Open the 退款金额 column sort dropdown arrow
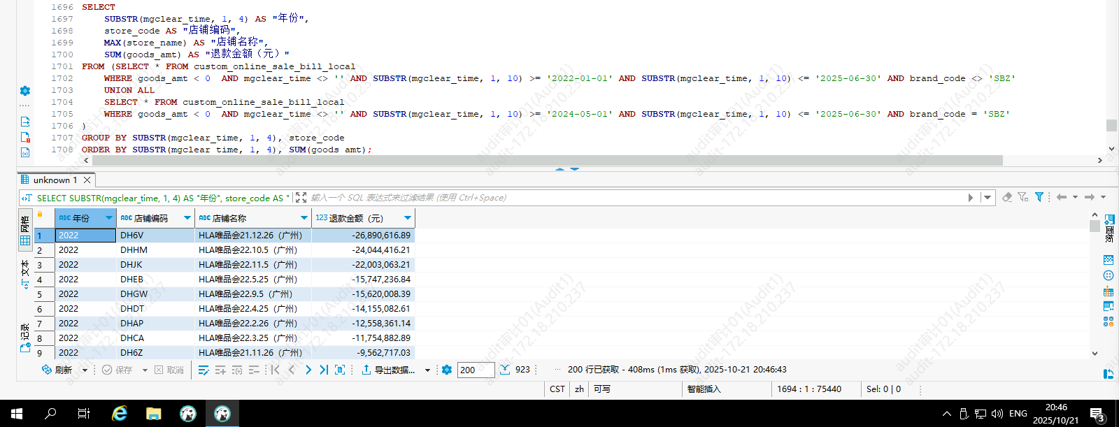This screenshot has width=1119, height=427. [x=408, y=218]
